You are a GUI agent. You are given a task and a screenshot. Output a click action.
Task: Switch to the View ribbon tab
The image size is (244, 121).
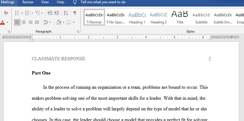pyautogui.click(x=45, y=2)
